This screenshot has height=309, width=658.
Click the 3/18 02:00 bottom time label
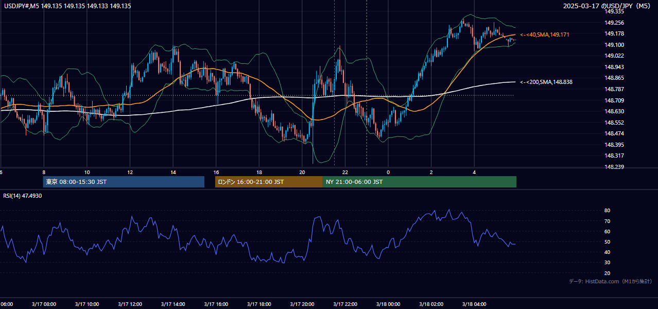click(431, 304)
